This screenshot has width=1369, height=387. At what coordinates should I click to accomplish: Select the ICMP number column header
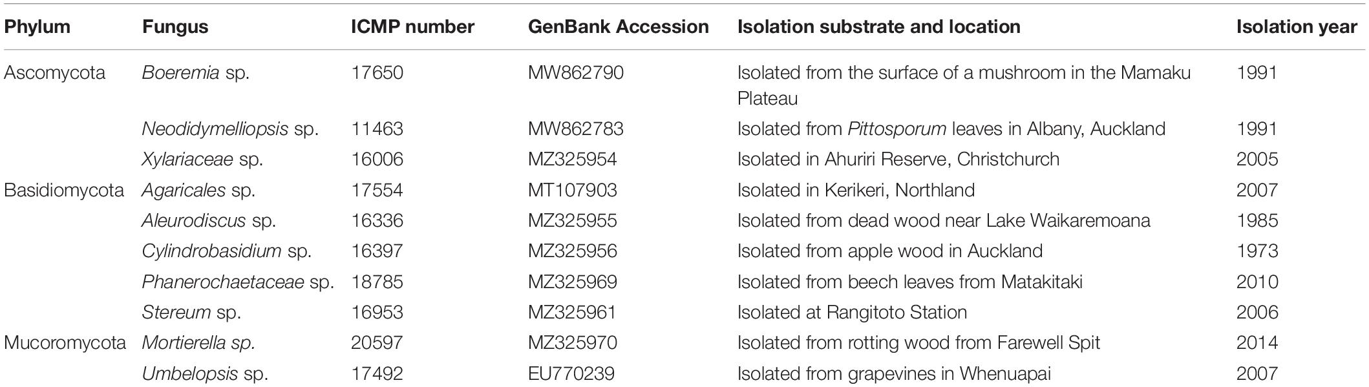pos(412,26)
